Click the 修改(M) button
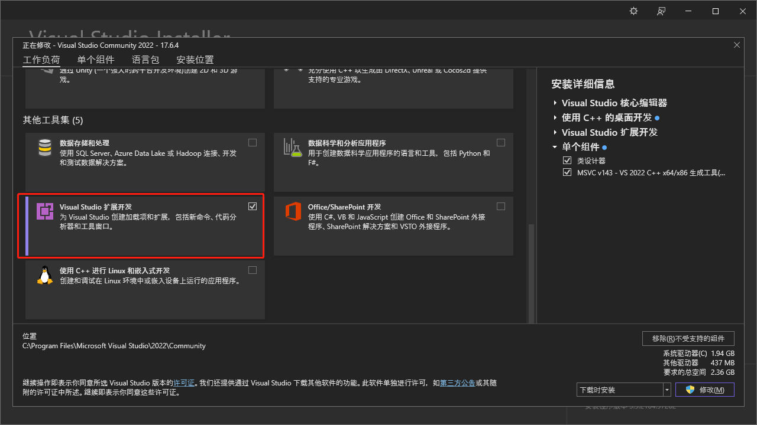This screenshot has height=425, width=757. point(705,390)
